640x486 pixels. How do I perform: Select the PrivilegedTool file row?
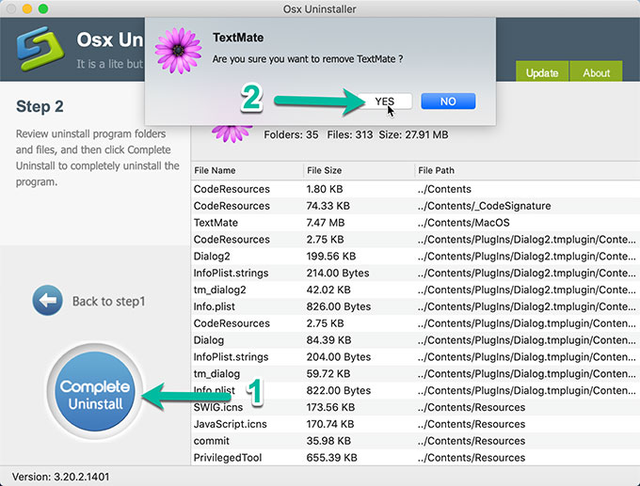pyautogui.click(x=415, y=458)
